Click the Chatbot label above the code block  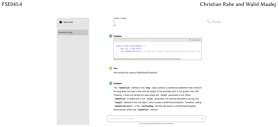[x=117, y=36]
